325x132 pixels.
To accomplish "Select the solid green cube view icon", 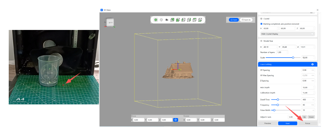I will click(x=156, y=20).
